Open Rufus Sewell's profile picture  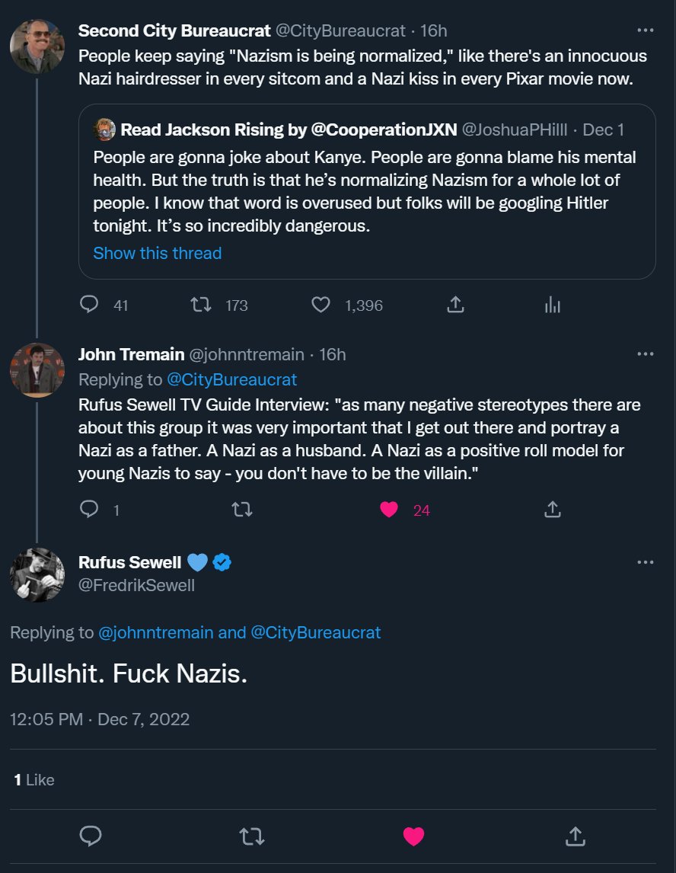37,575
